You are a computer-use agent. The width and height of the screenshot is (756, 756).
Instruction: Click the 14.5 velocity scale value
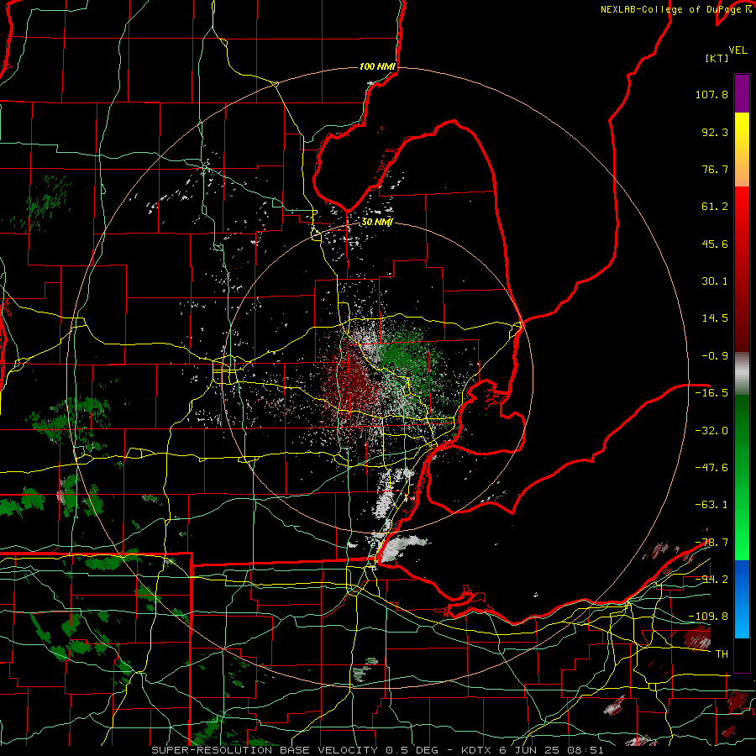coord(715,318)
